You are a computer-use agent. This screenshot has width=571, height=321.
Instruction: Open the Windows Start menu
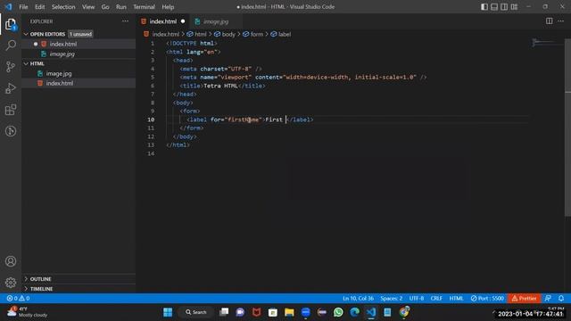168,312
